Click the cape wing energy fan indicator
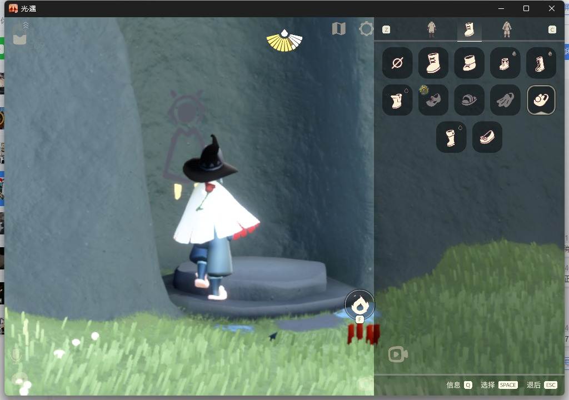Viewport: 569px width, 400px height. pos(284,41)
